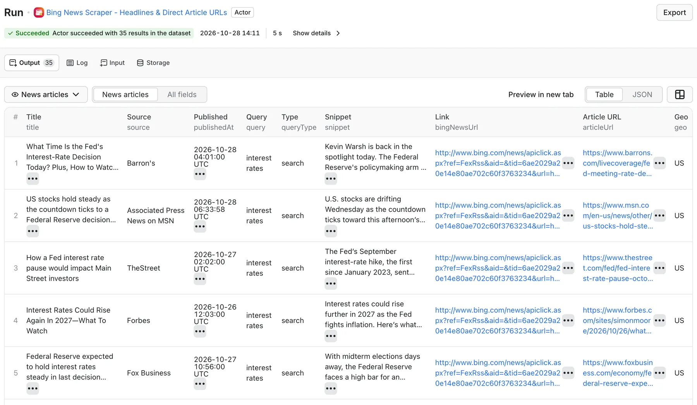Open the Log tab
This screenshot has height=405, width=697.
pyautogui.click(x=77, y=63)
